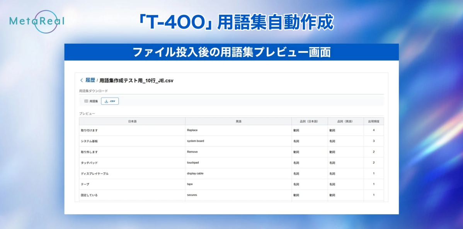Click the 日本語 column header
The width and height of the screenshot is (463, 229).
[131, 121]
